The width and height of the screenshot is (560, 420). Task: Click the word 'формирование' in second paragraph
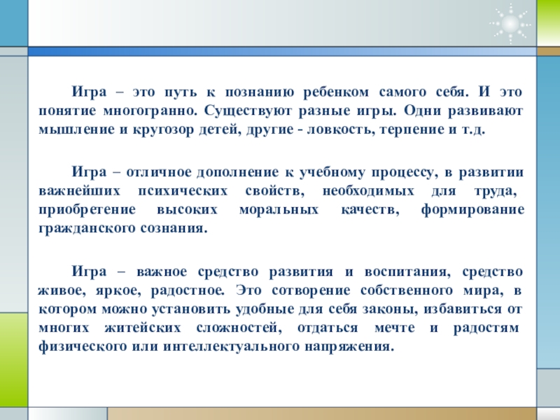(x=472, y=210)
